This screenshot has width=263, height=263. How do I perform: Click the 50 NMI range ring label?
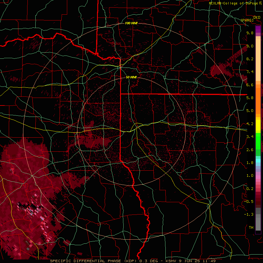pos(131,77)
